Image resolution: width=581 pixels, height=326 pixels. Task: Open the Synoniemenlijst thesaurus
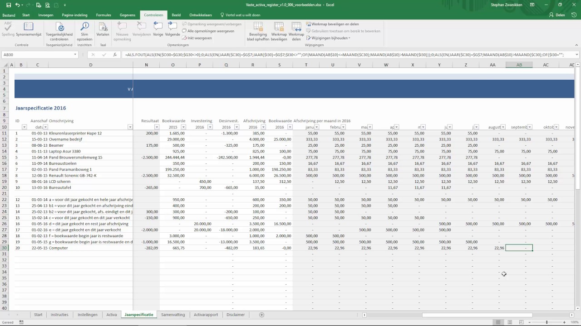pyautogui.click(x=29, y=29)
